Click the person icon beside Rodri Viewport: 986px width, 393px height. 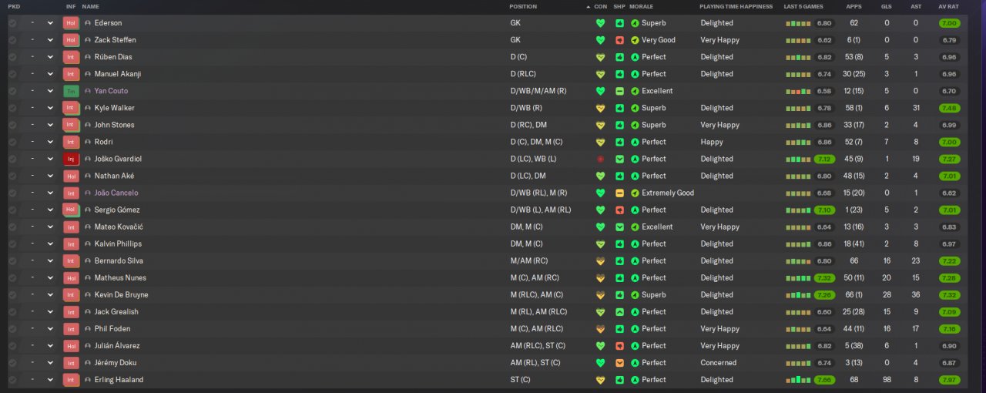click(88, 142)
